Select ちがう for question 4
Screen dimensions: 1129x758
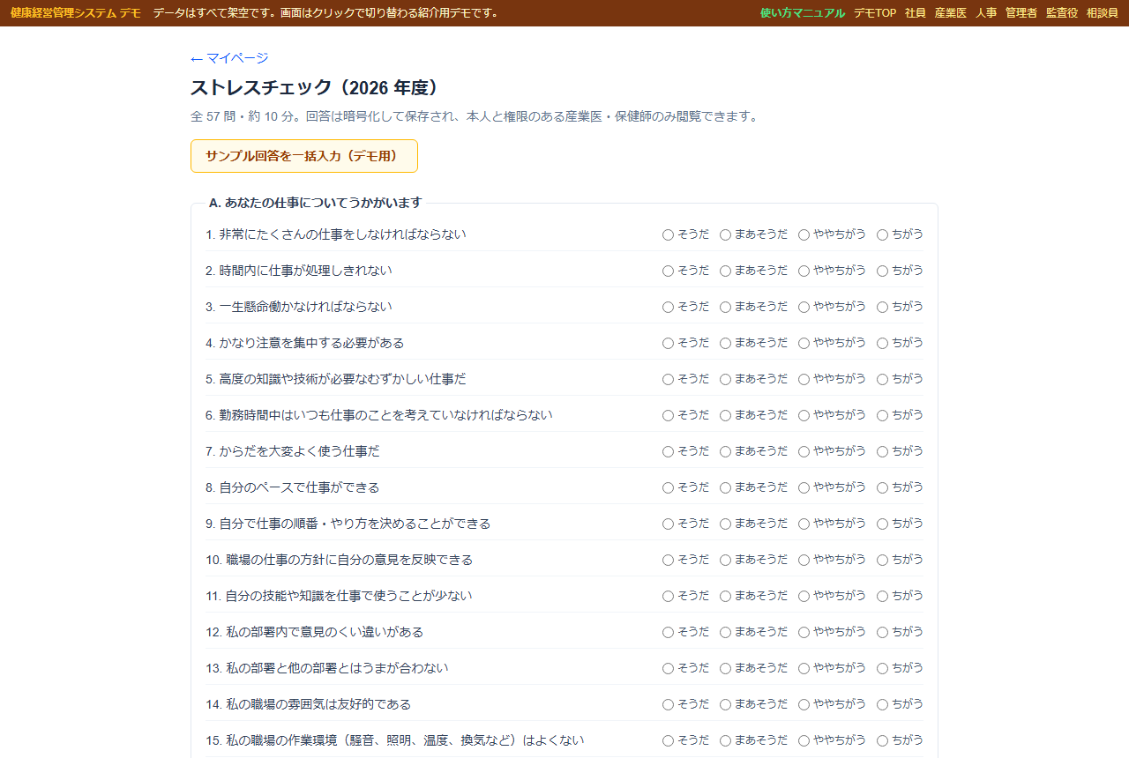click(x=882, y=343)
